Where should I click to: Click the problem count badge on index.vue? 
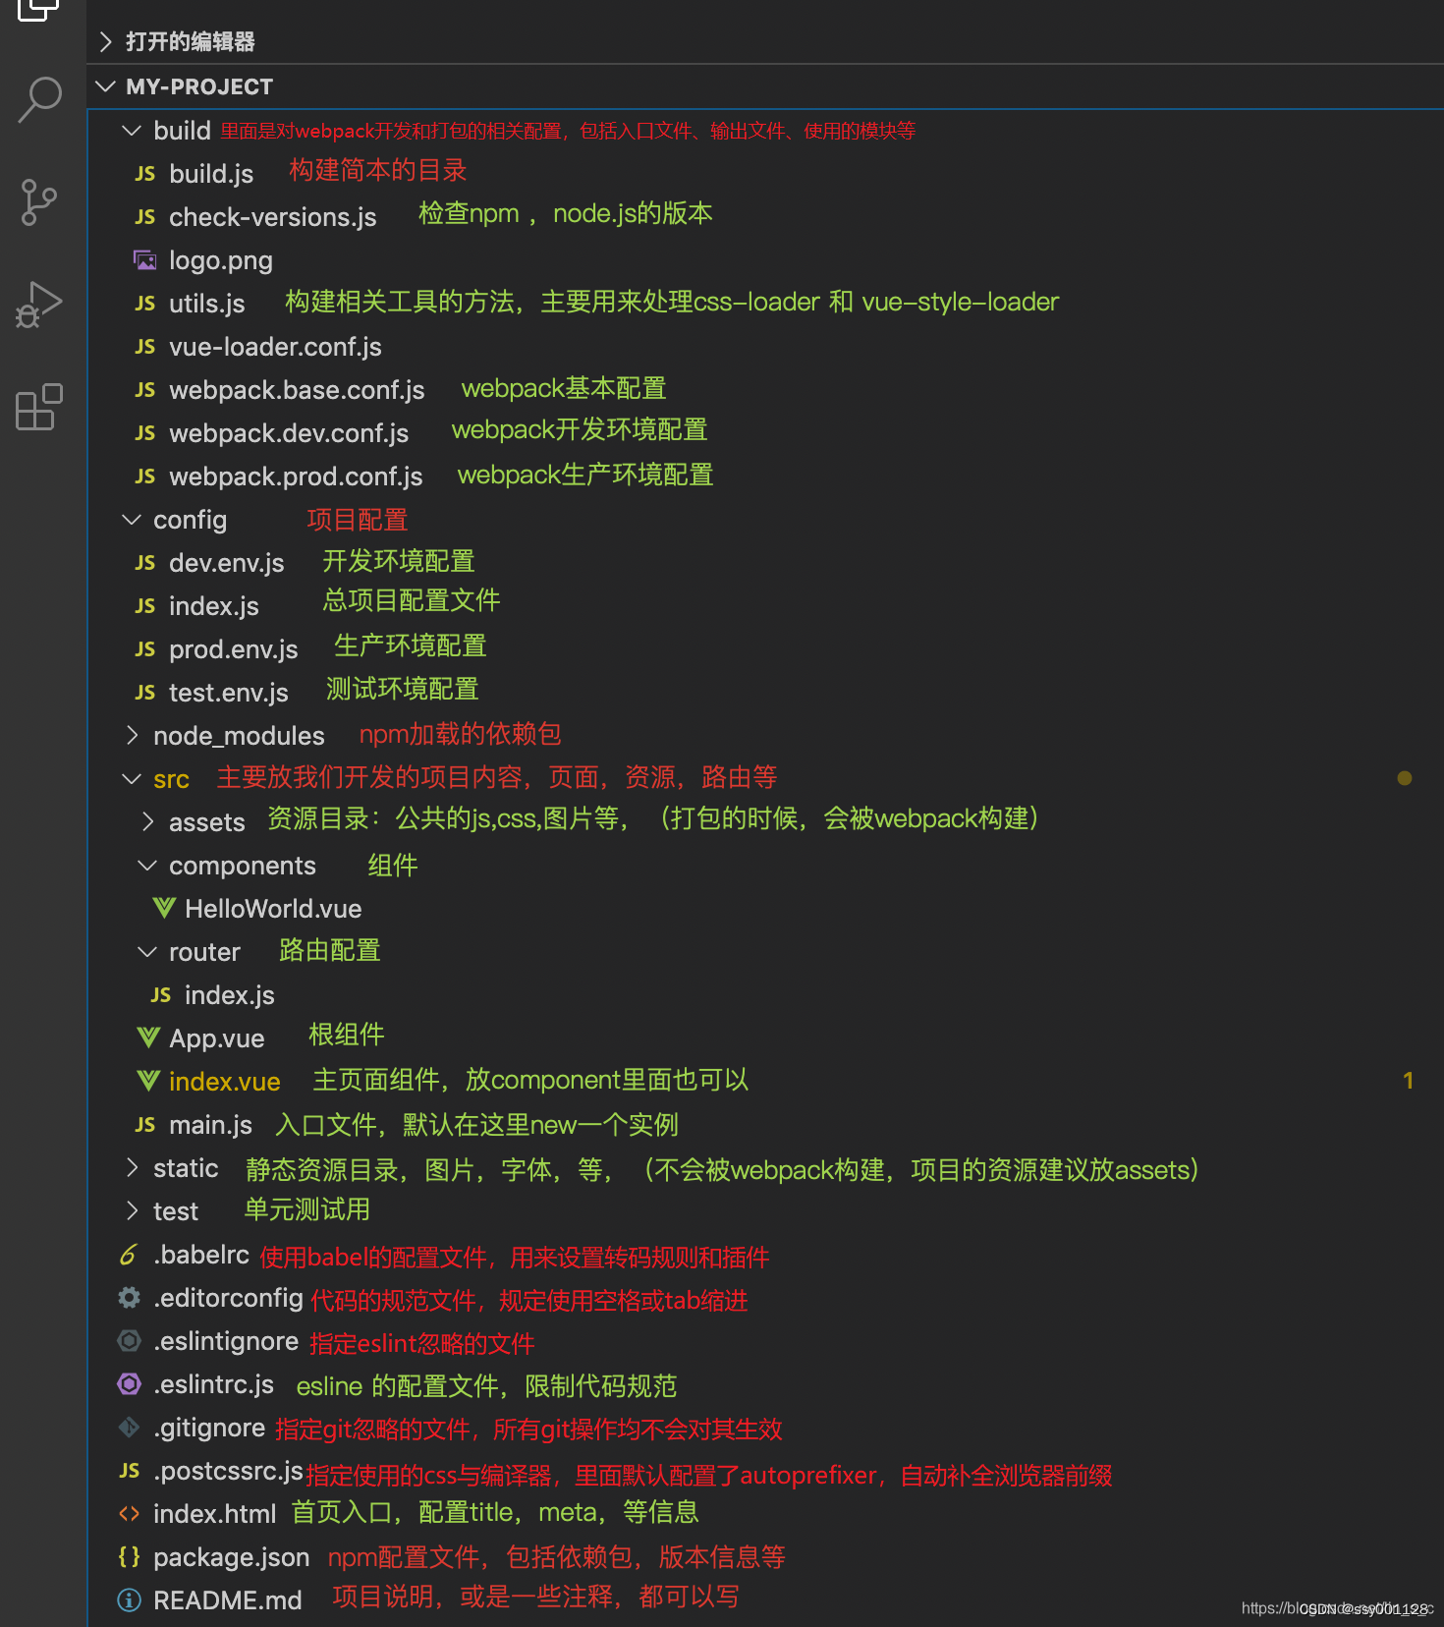coord(1408,1081)
